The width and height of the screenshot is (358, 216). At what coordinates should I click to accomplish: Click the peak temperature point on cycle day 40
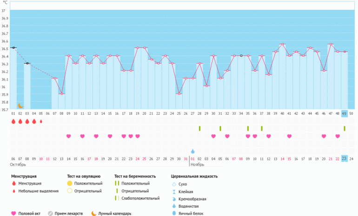282,44
